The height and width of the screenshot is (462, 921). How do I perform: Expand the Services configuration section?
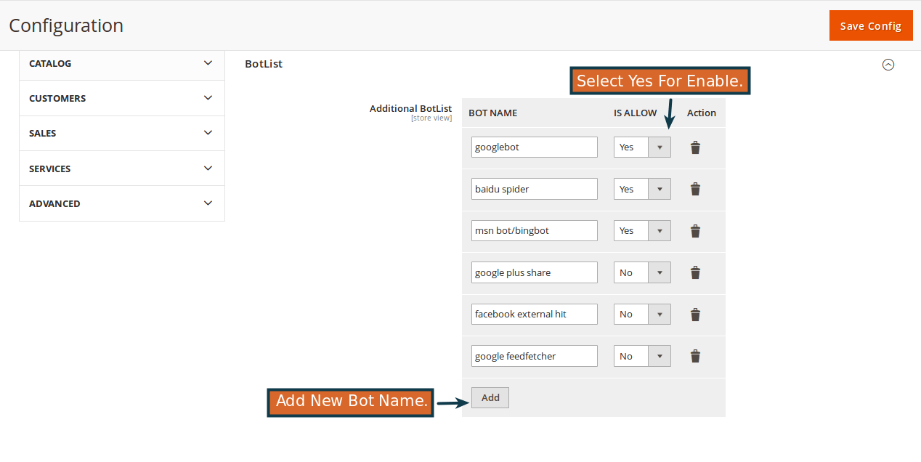click(x=122, y=169)
